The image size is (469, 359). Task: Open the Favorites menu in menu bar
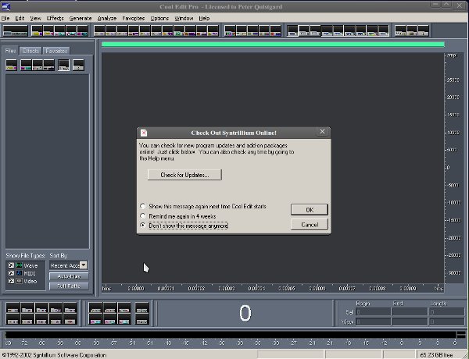(134, 18)
